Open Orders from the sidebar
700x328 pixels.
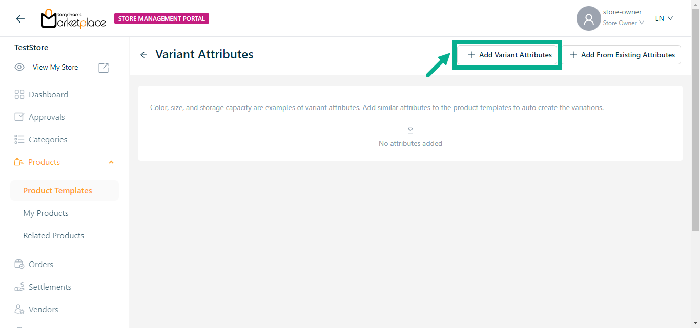tap(41, 265)
